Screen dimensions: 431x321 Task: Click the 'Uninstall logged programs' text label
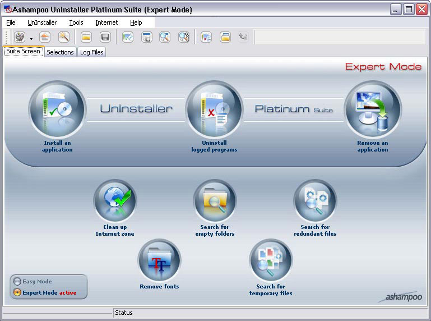(x=215, y=146)
